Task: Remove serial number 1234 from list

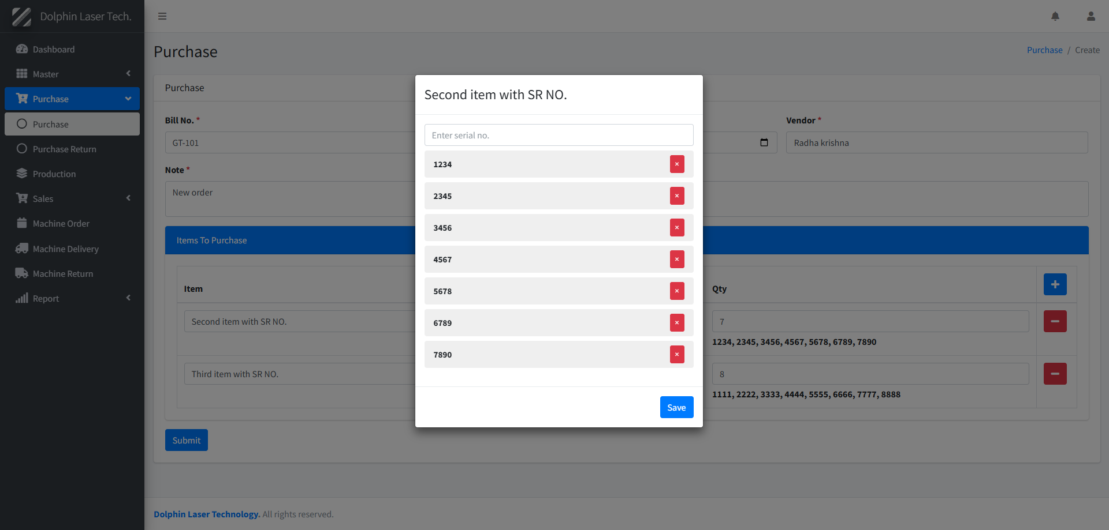Action: [676, 164]
